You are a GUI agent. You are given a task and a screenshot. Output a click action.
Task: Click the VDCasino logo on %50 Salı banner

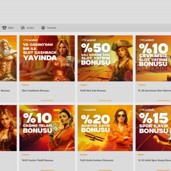pos(89,40)
